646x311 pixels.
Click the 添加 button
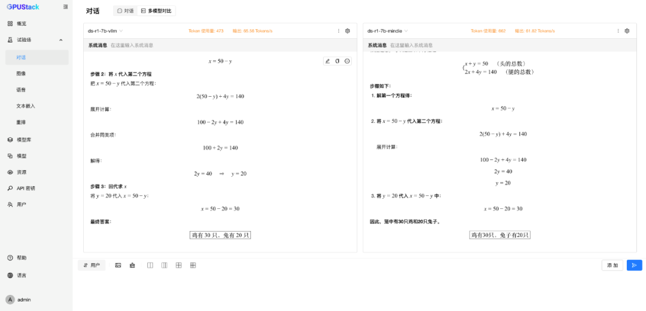[613, 266]
